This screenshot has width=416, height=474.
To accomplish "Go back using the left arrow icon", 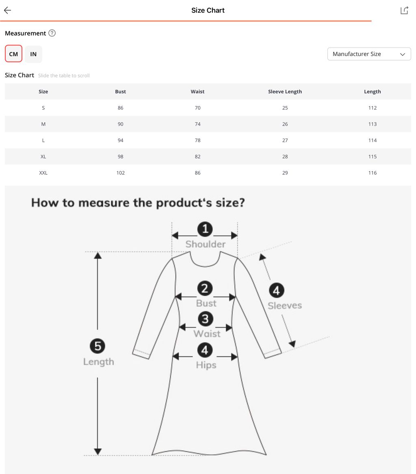I will [x=8, y=10].
